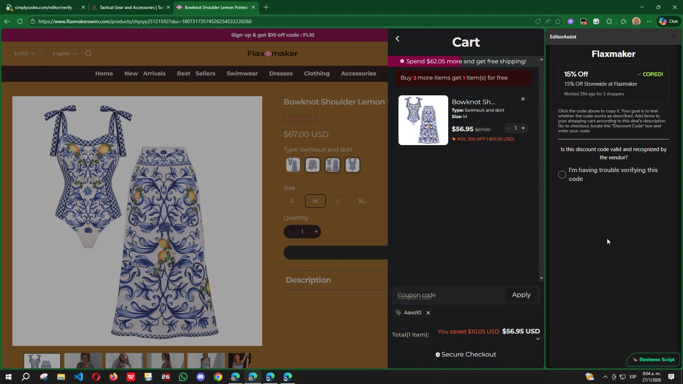
Task: Open Visual Studio Code from taskbar
Action: 78,377
